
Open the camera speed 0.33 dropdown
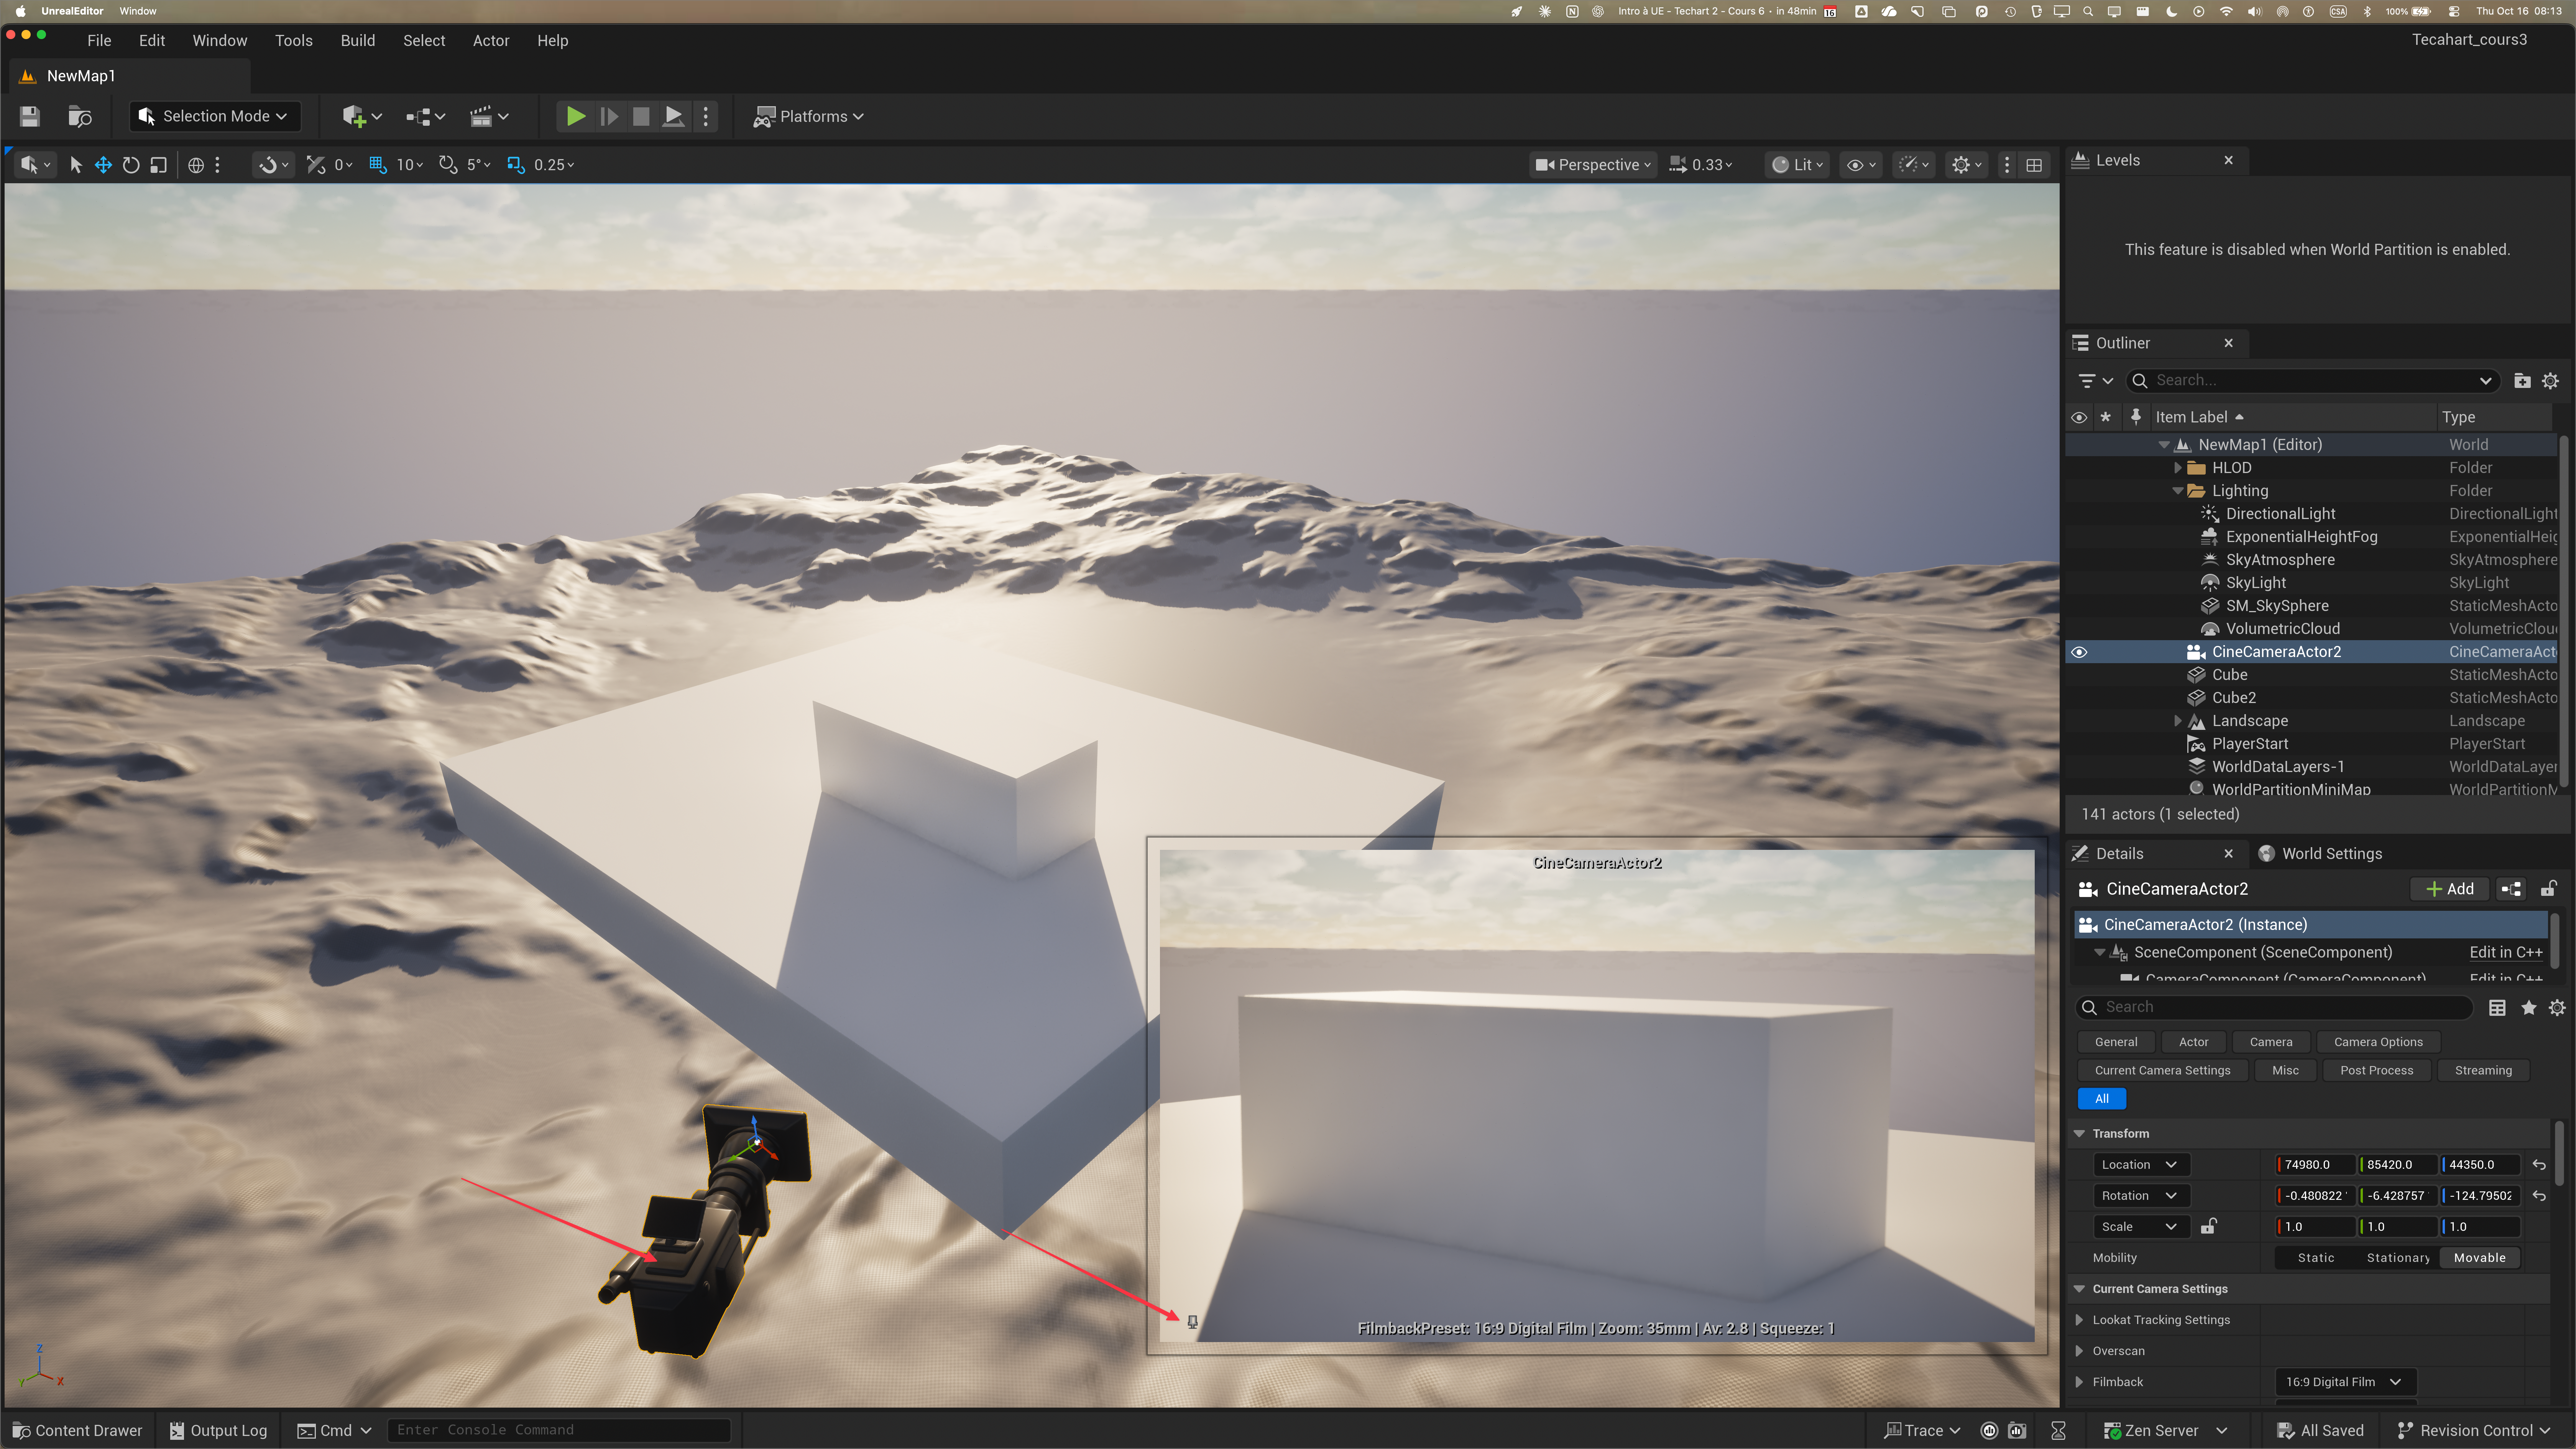[x=1701, y=165]
